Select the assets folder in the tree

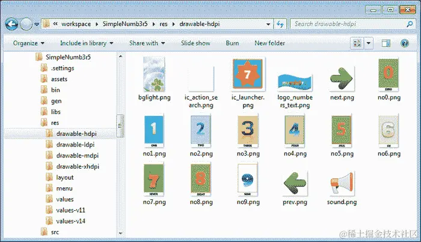54,79
